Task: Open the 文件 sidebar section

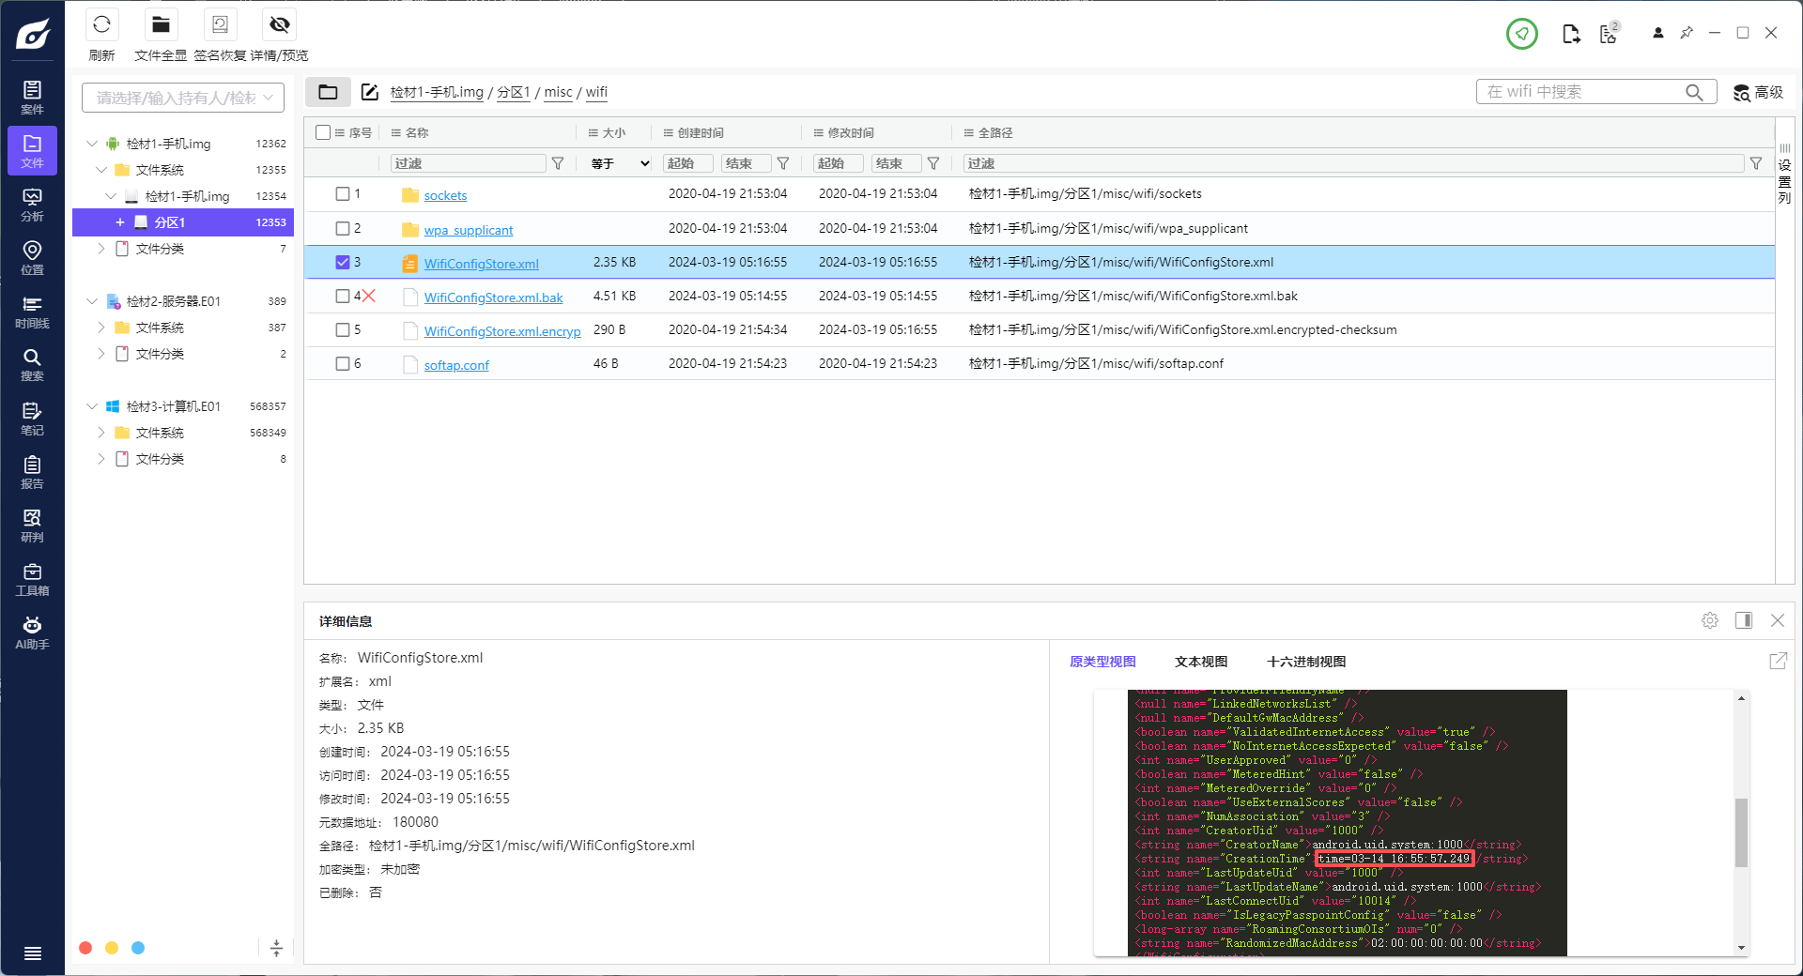Action: [32, 151]
